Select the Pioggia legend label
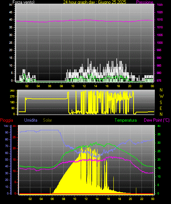The image size is (171, 204). (7, 120)
